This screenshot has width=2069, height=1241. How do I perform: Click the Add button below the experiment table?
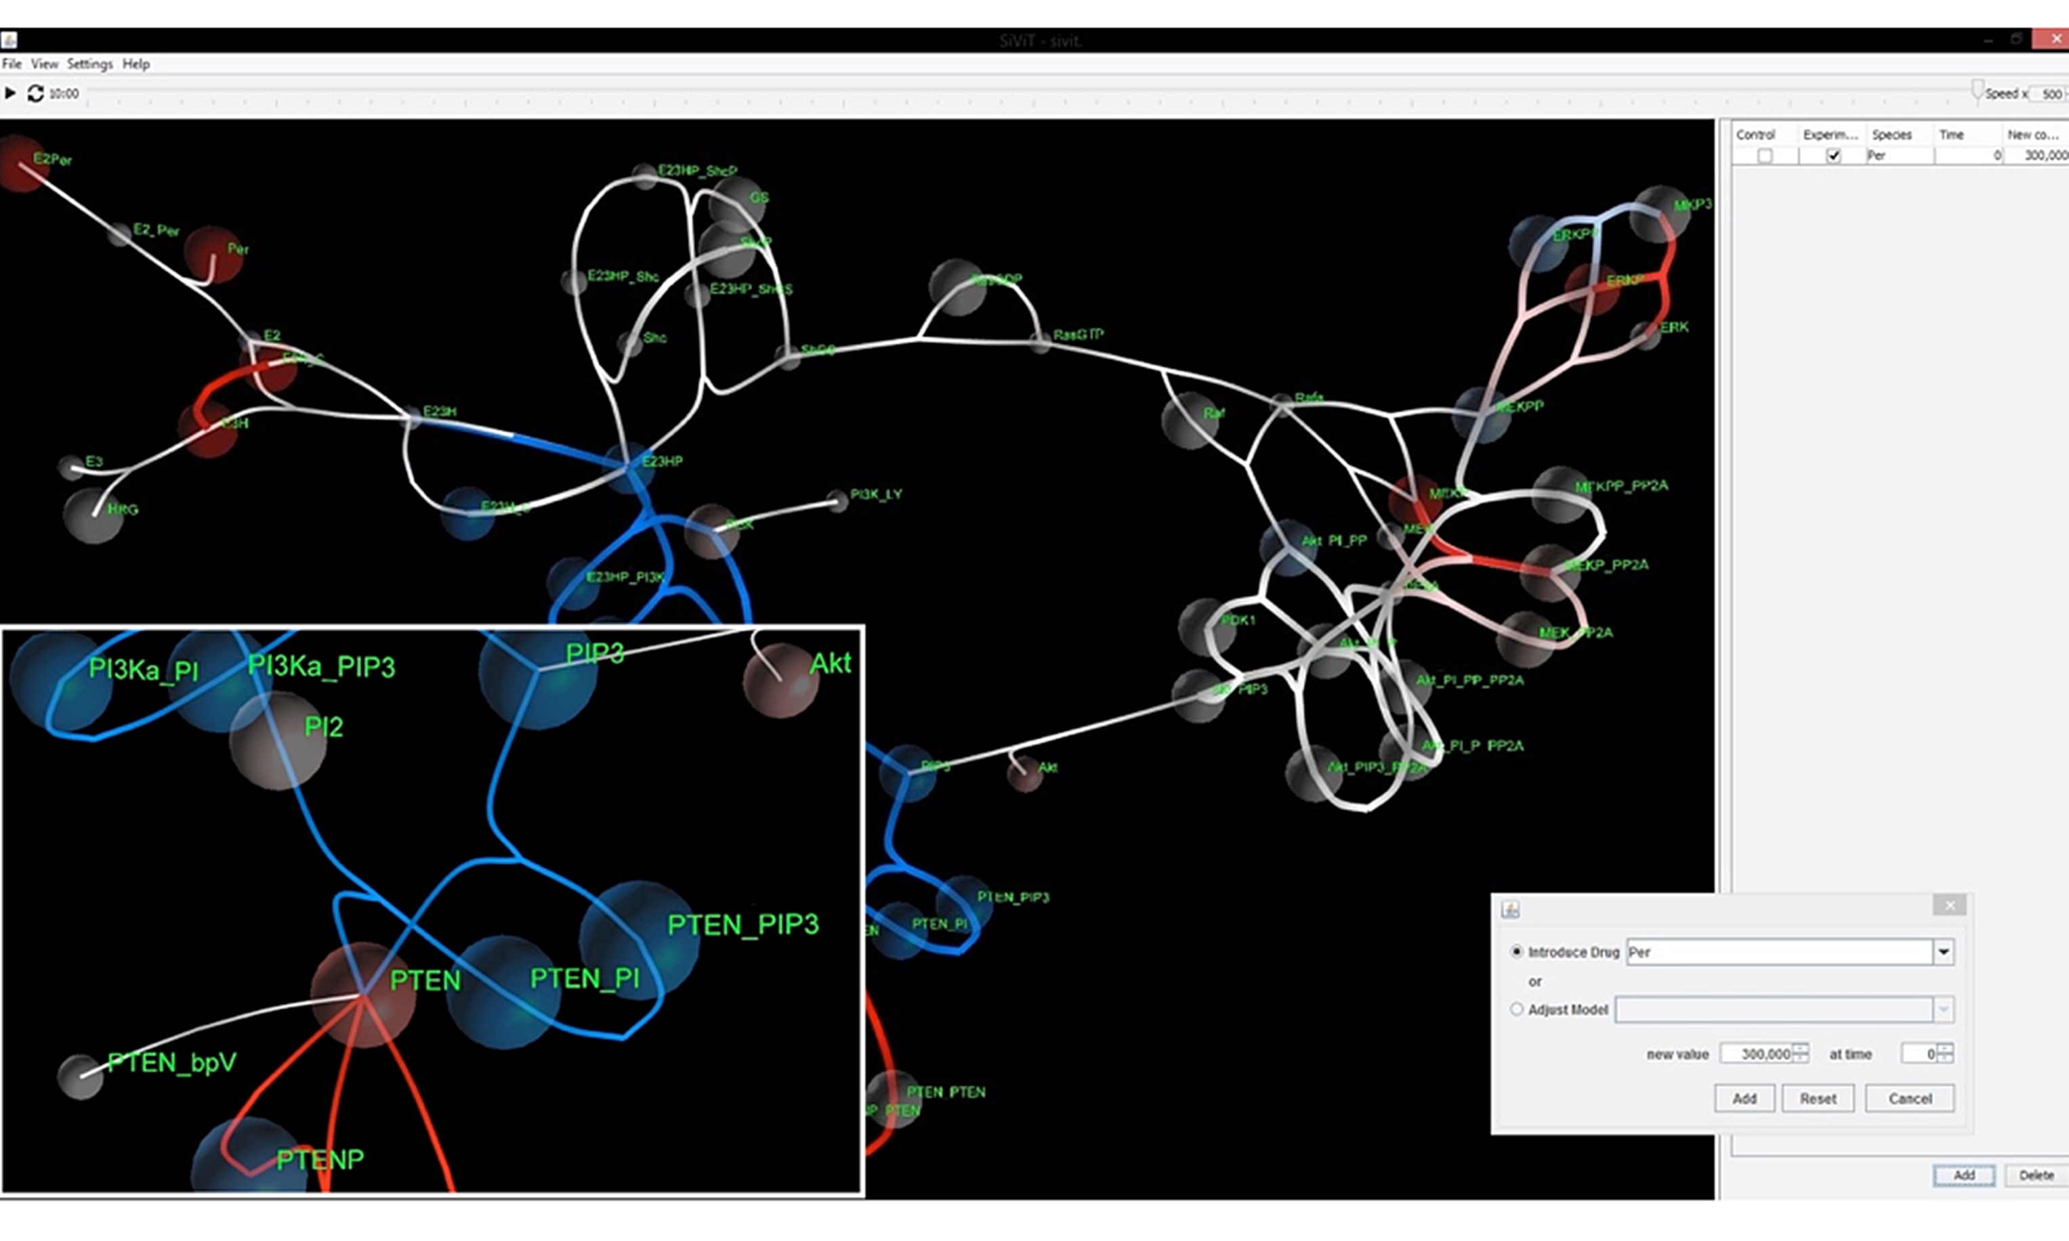(x=1965, y=1175)
